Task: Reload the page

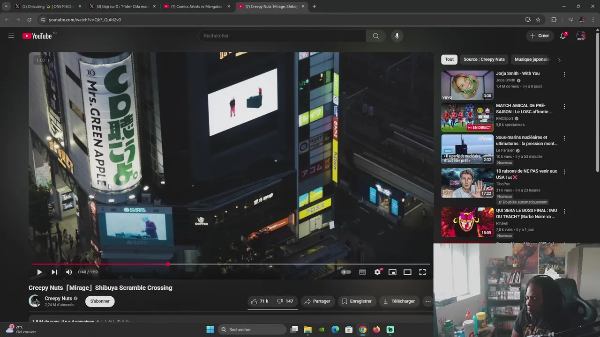Action: click(x=29, y=20)
